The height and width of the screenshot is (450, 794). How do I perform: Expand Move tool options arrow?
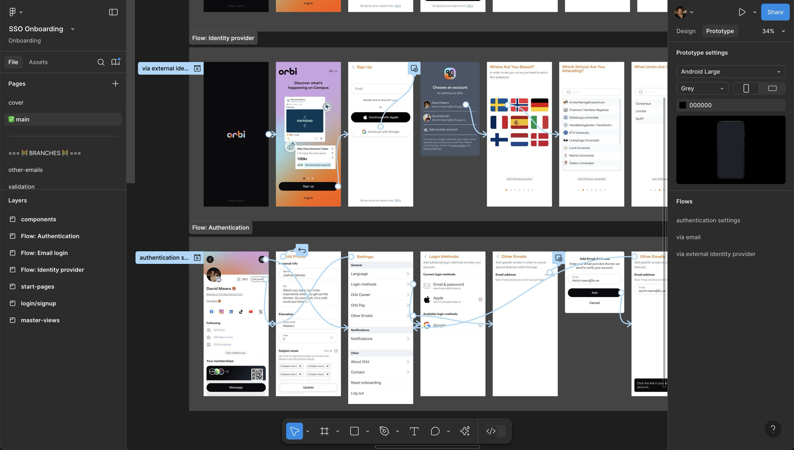click(x=308, y=431)
